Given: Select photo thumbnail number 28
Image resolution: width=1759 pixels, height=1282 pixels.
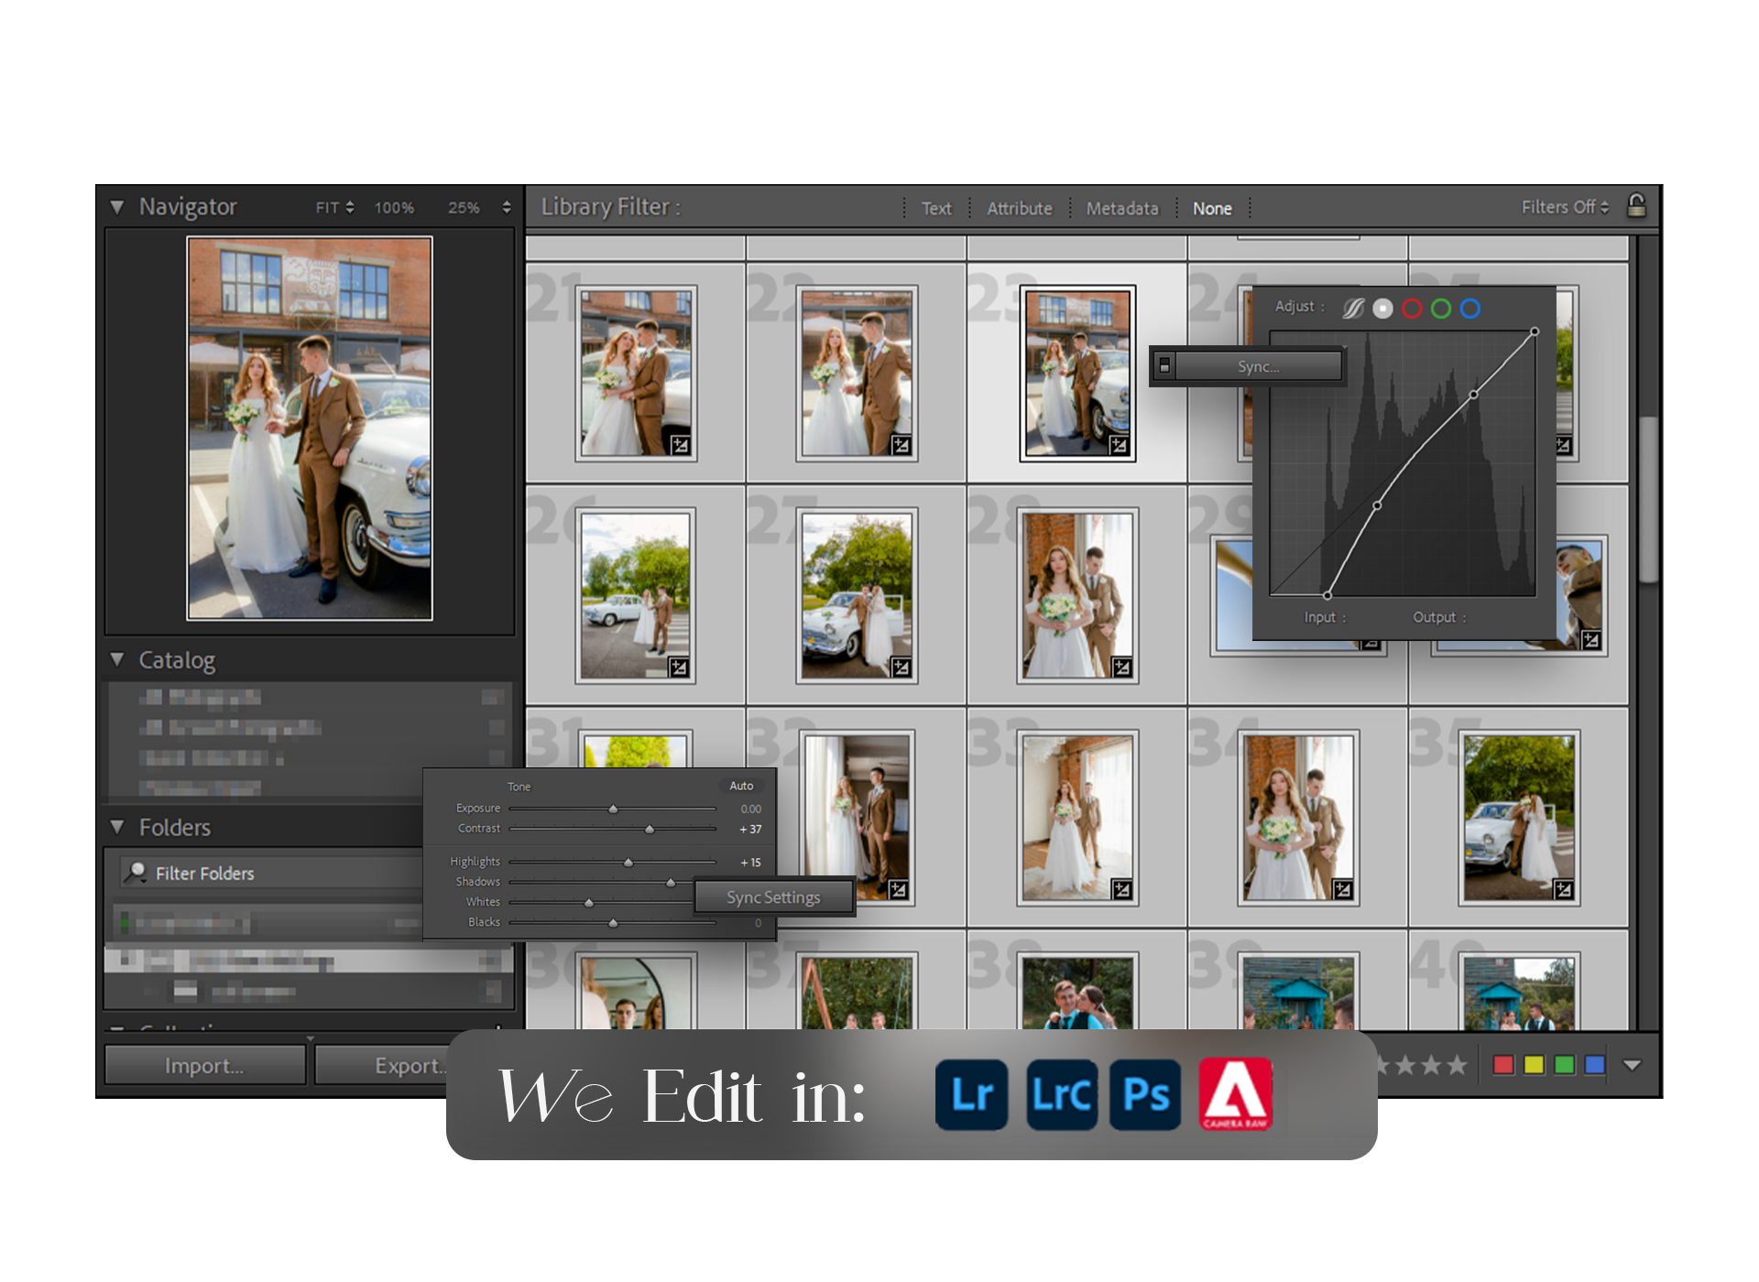Looking at the screenshot, I should [x=1076, y=595].
